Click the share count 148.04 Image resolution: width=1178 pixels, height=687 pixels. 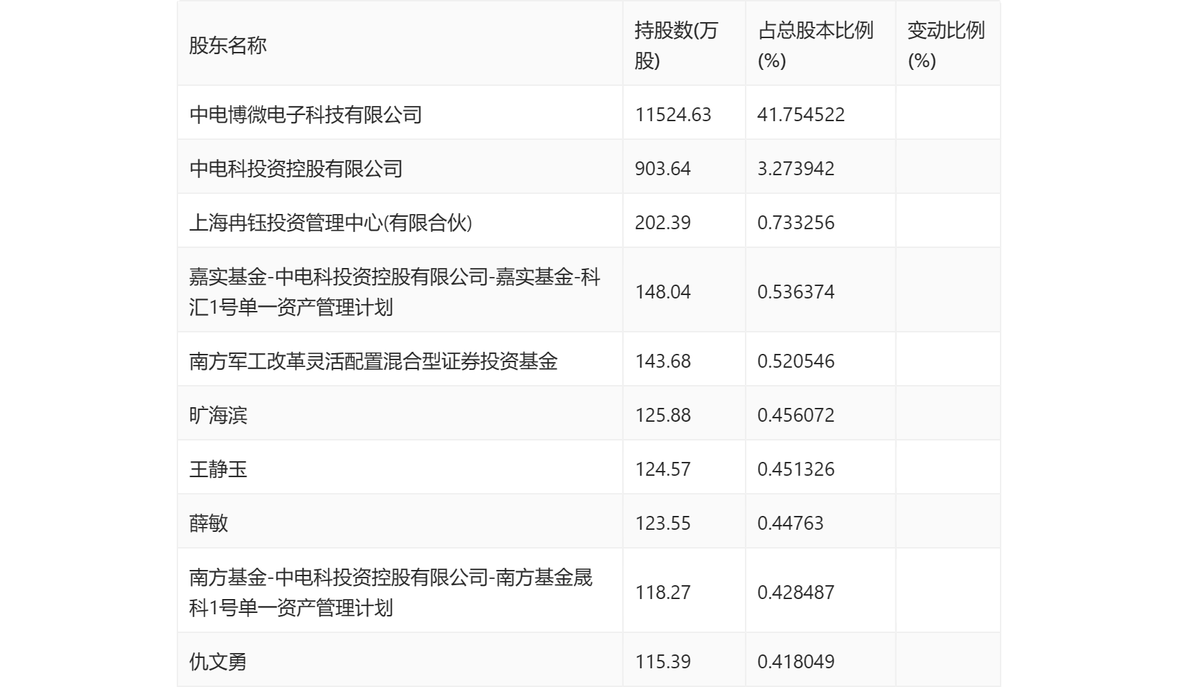[x=662, y=292]
